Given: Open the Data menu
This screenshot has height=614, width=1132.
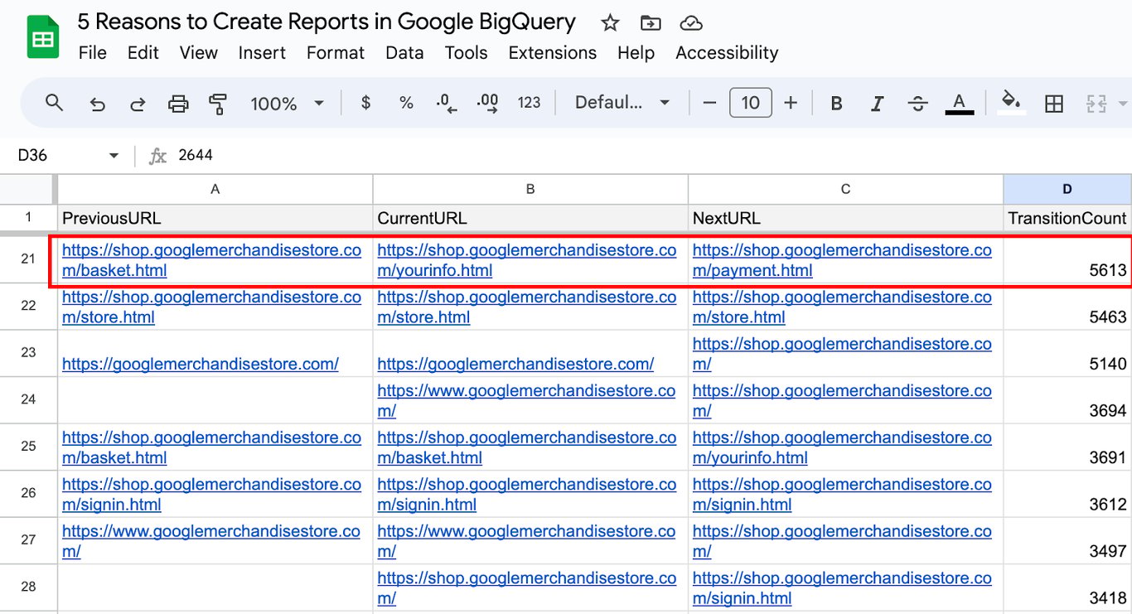Looking at the screenshot, I should [x=404, y=52].
